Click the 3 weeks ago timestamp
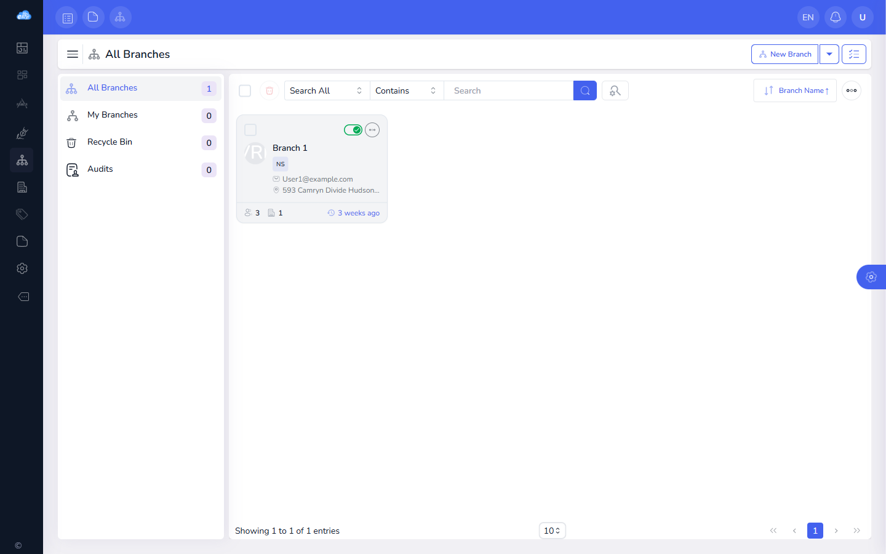This screenshot has width=886, height=554. coord(359,213)
